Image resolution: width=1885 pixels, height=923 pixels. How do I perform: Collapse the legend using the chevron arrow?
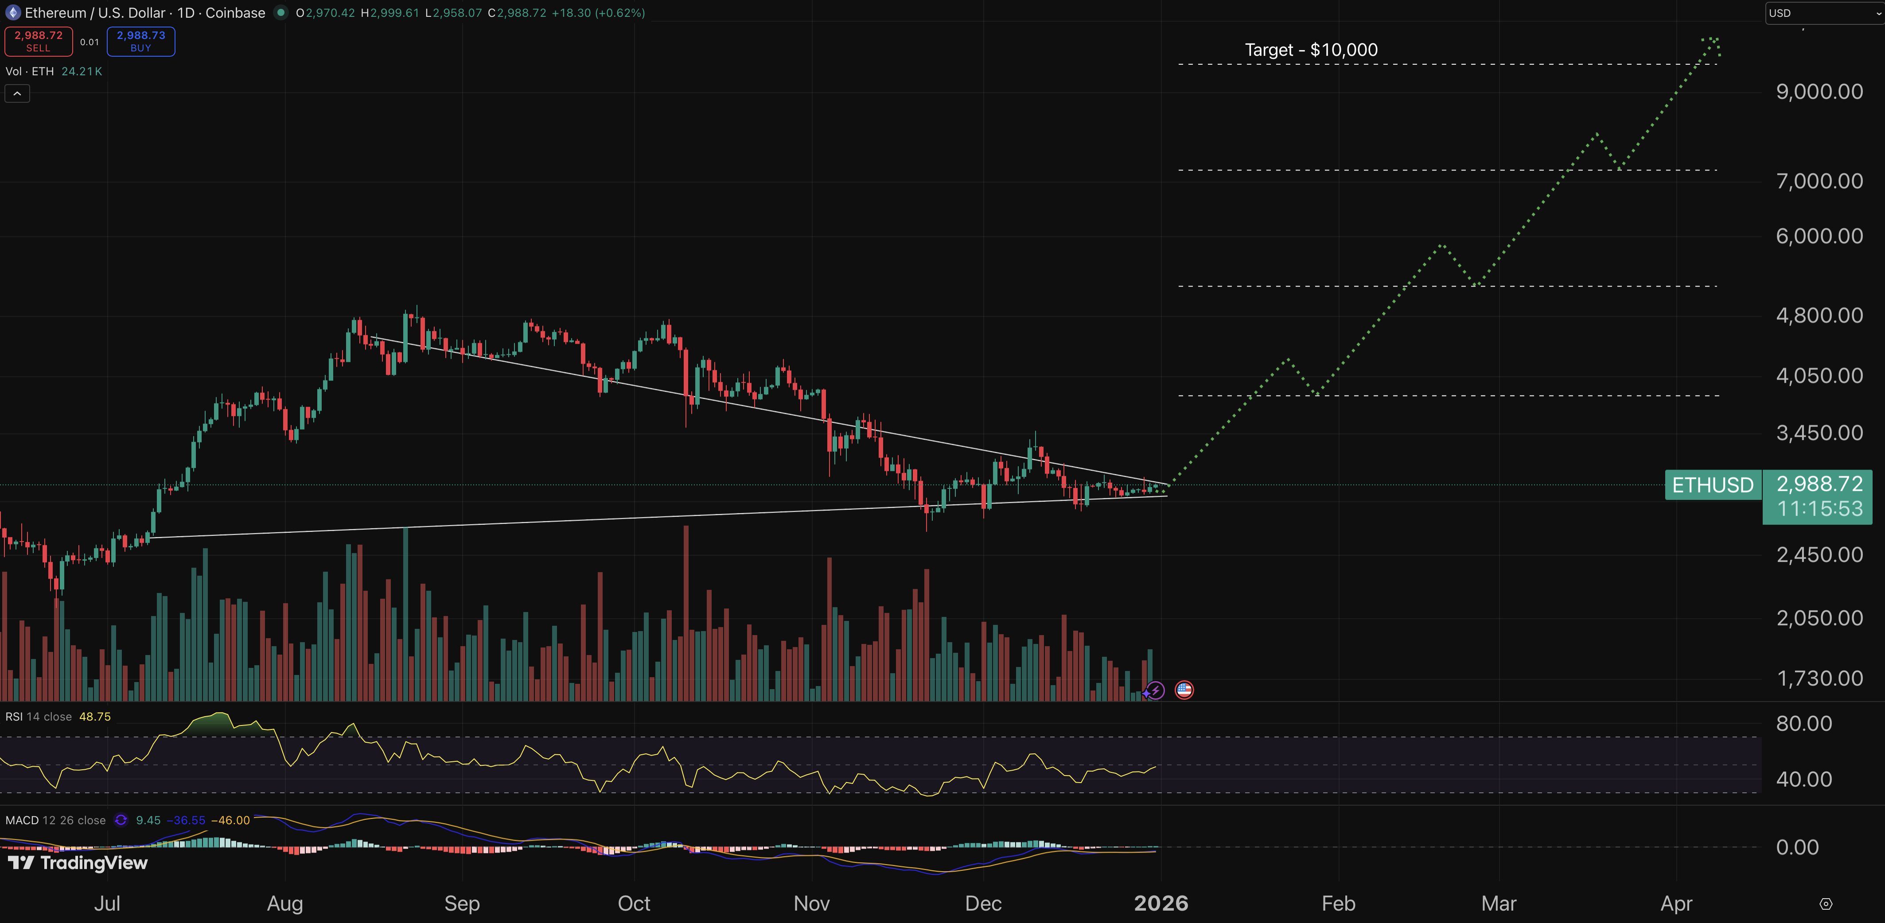pos(16,93)
